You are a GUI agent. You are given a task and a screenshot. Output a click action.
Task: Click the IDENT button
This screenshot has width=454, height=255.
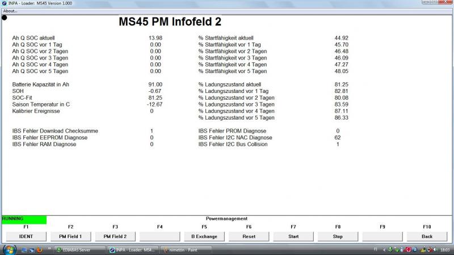click(26, 236)
